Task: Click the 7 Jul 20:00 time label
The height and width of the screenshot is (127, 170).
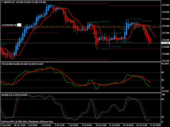Action: 73,125
